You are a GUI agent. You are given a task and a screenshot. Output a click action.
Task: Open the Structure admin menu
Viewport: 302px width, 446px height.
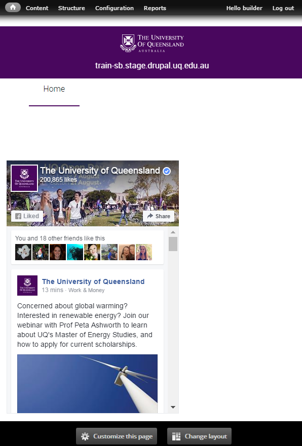pos(71,8)
